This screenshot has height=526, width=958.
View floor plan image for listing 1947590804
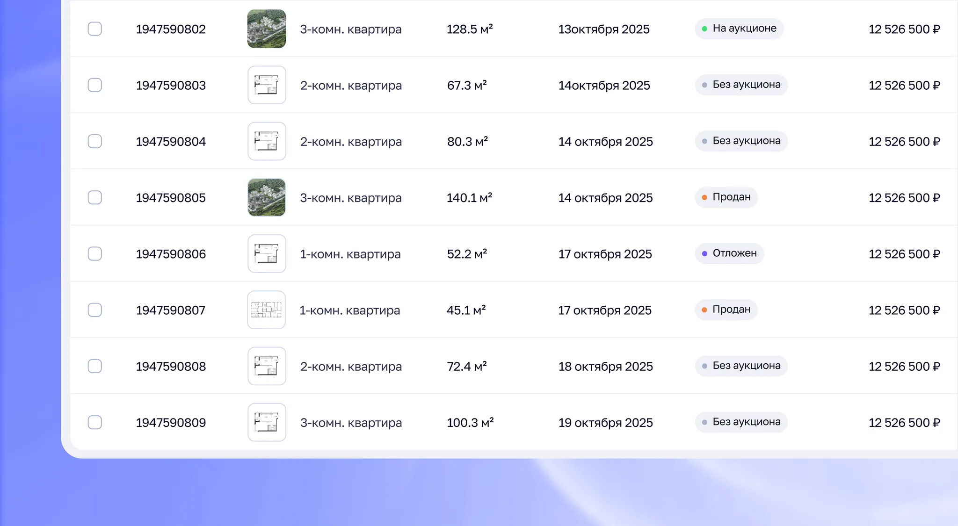click(x=267, y=141)
